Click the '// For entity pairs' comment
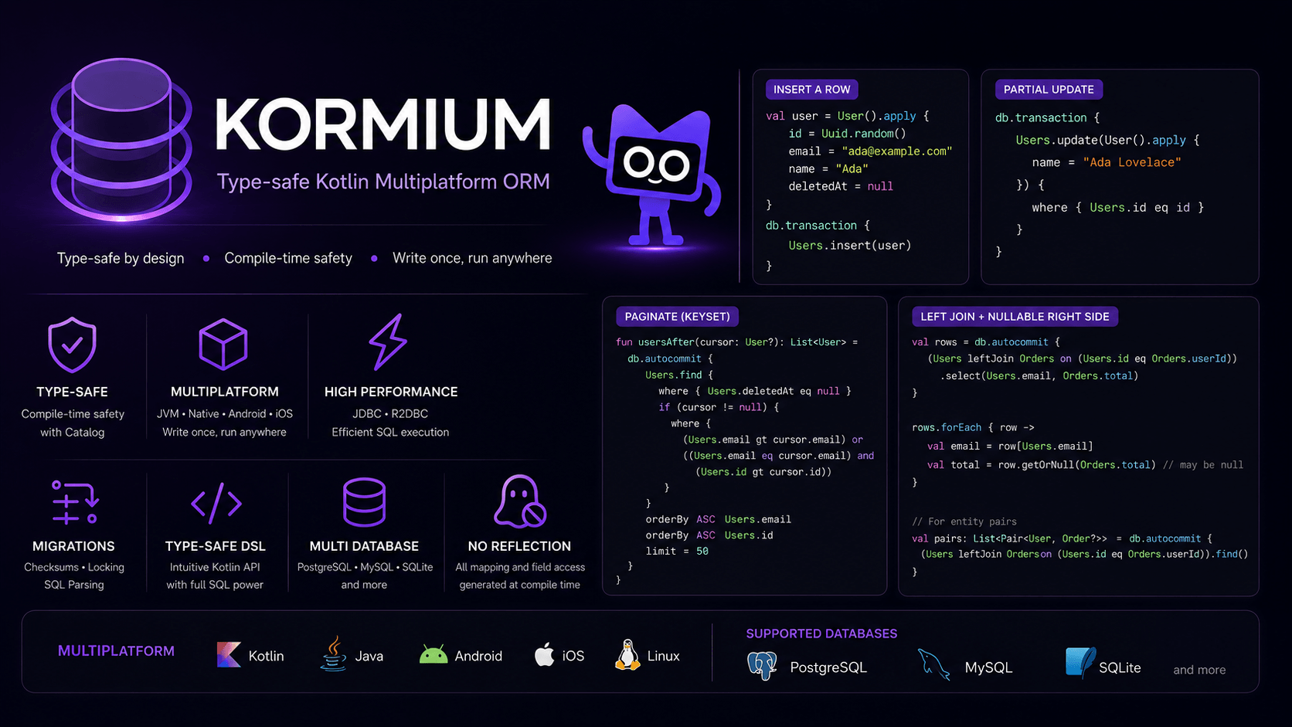This screenshot has width=1292, height=727. pos(964,522)
